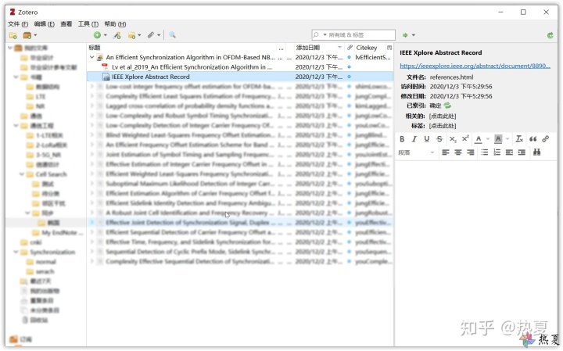The height and width of the screenshot is (351, 563).
Task: Click the New Note icon
Action: pos(132,35)
